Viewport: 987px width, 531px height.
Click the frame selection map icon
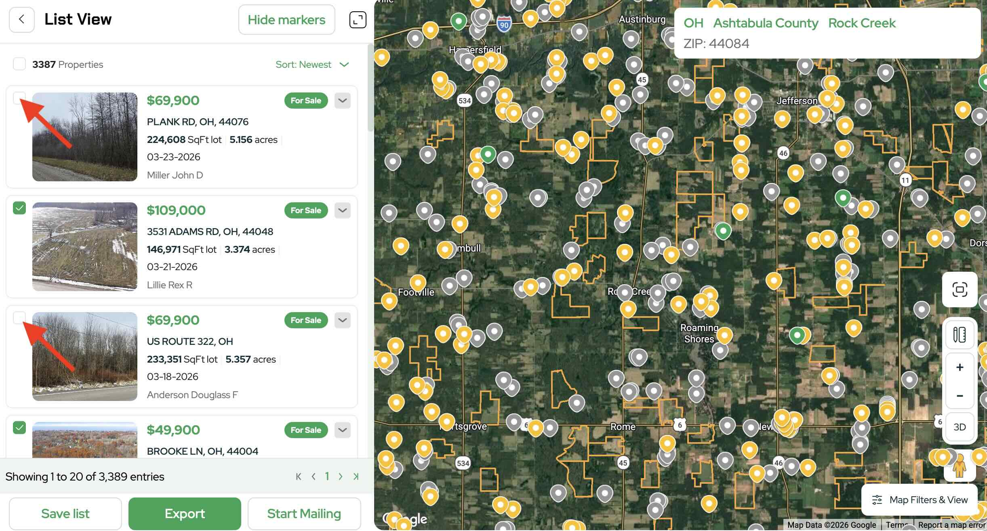tap(960, 290)
